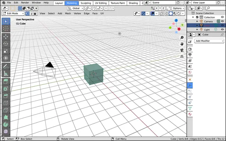Viewport: 226px width, 141px height.
Task: Select solid viewport shading mode
Action: coord(171,14)
